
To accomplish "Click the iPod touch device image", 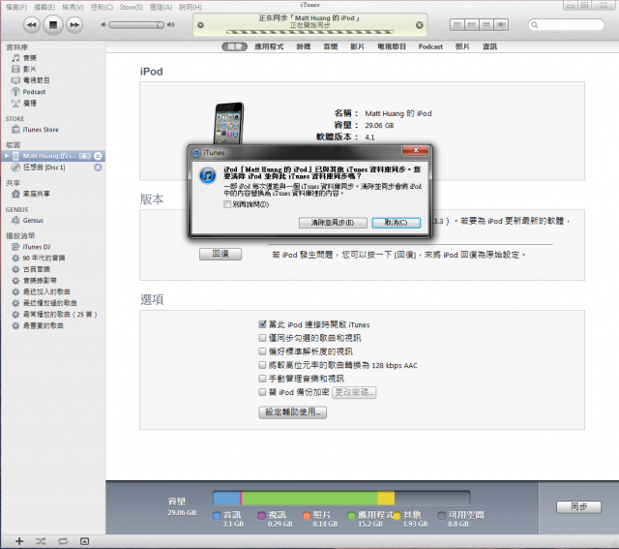I will point(228,123).
